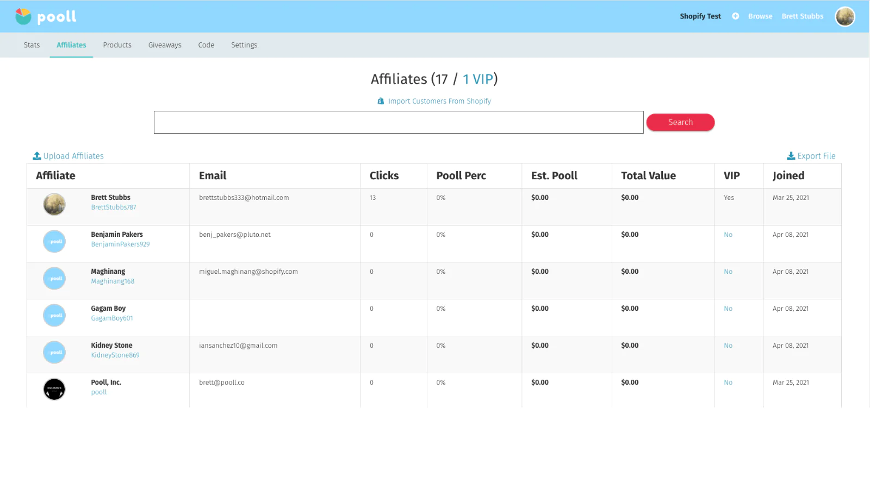Click Brett Stubbs' affiliate avatar photo
This screenshot has width=870, height=489.
pos(54,204)
